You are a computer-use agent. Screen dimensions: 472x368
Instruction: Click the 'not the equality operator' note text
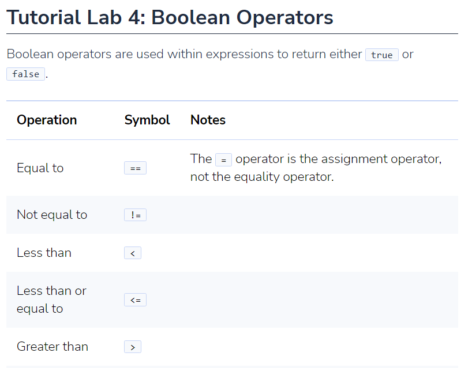point(262,177)
